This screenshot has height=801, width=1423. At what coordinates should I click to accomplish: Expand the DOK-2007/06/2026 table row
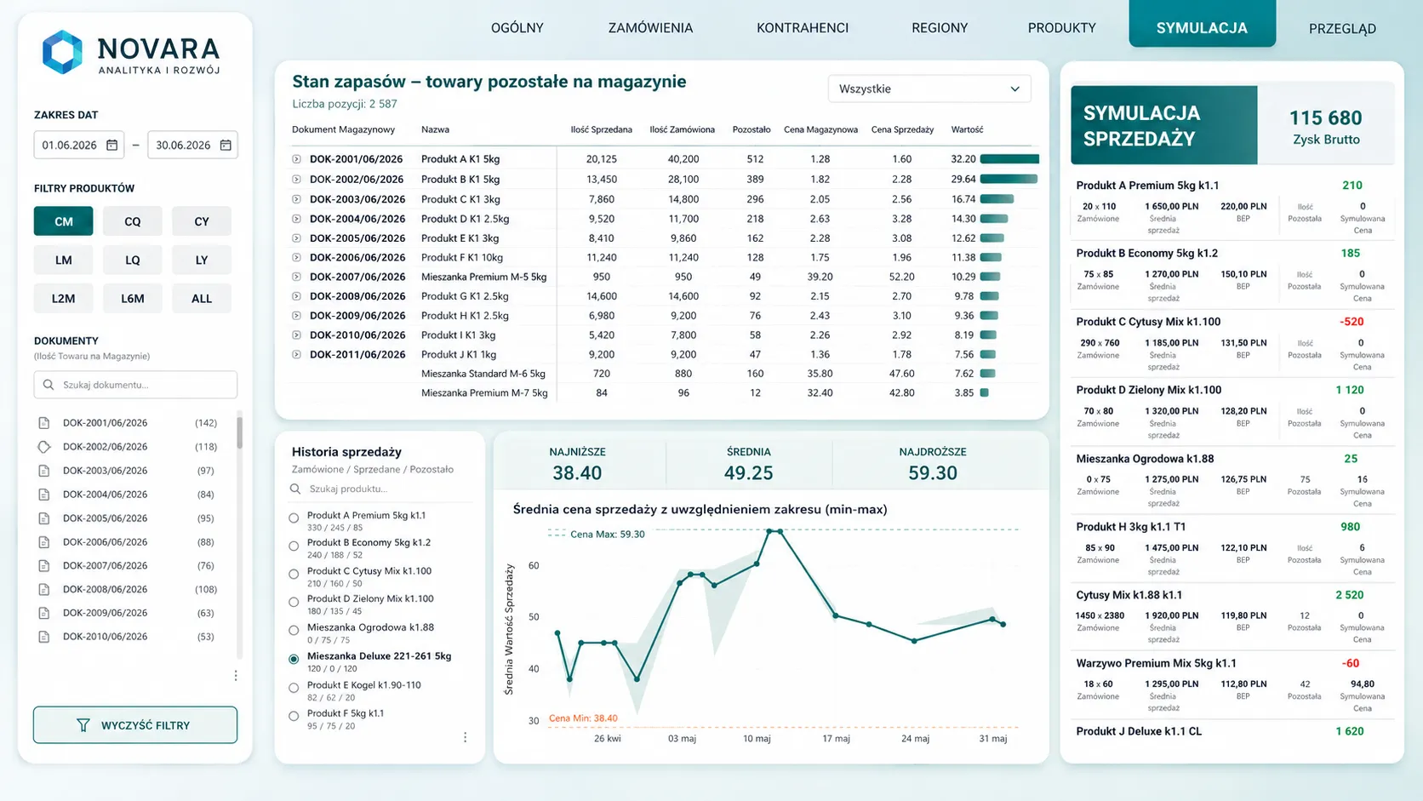click(x=296, y=277)
